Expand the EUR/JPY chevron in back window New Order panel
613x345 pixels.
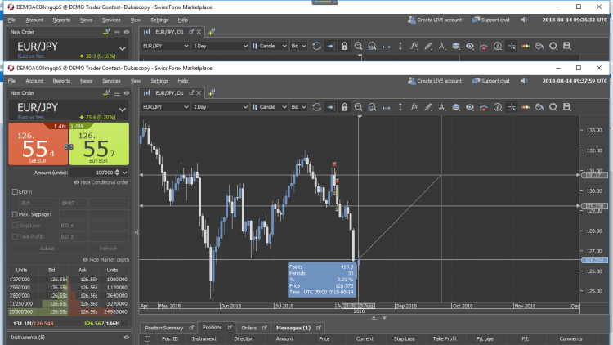click(x=123, y=49)
